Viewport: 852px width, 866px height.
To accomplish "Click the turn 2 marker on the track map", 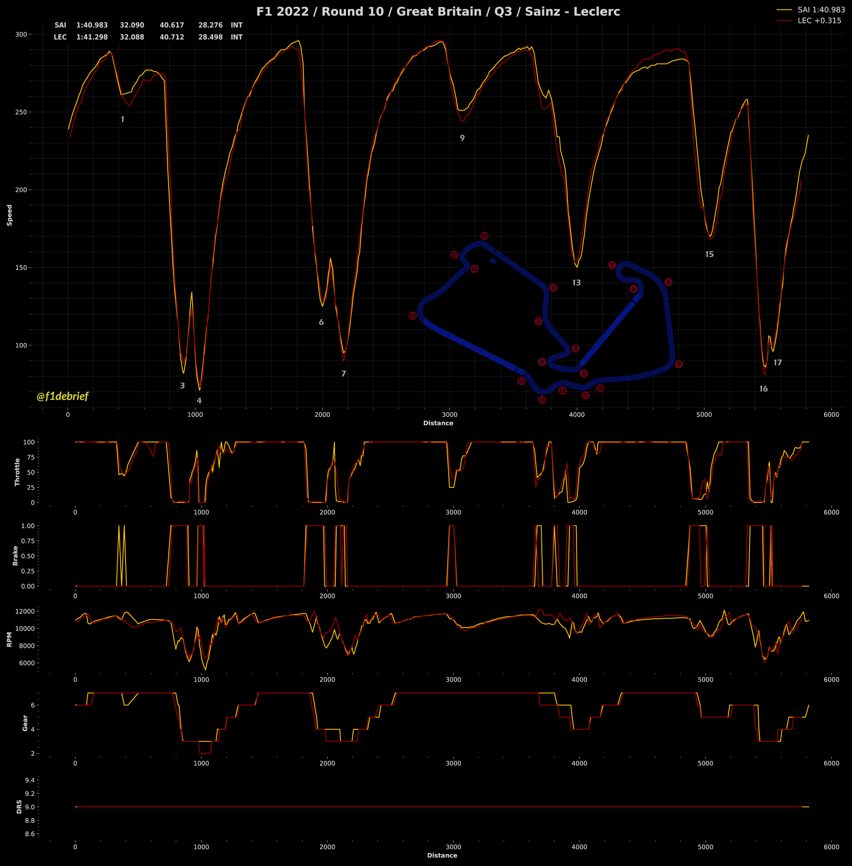I will tap(538, 321).
